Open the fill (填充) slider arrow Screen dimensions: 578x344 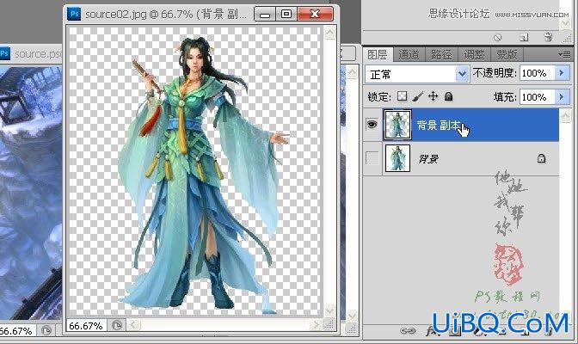pyautogui.click(x=562, y=97)
